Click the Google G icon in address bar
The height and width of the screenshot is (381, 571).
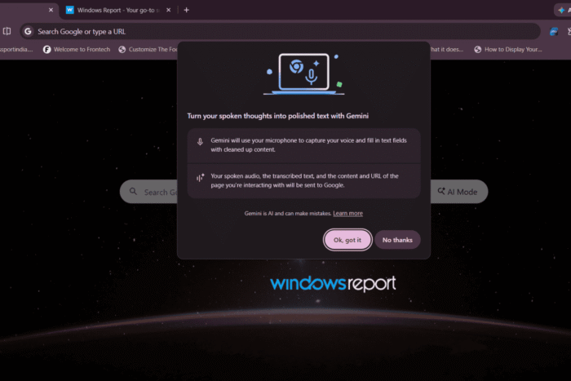click(x=28, y=32)
